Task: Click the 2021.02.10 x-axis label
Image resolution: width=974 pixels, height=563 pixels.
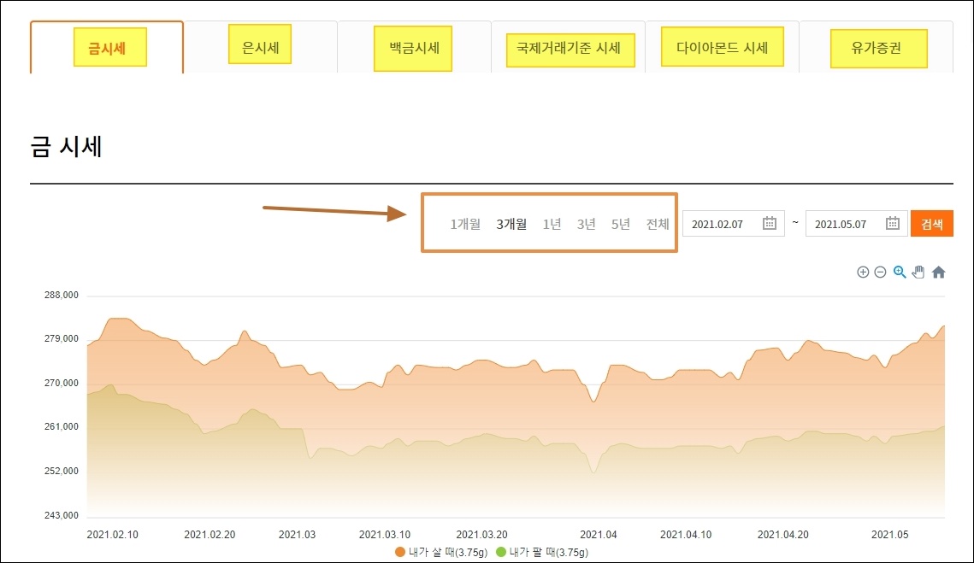Action: click(112, 535)
